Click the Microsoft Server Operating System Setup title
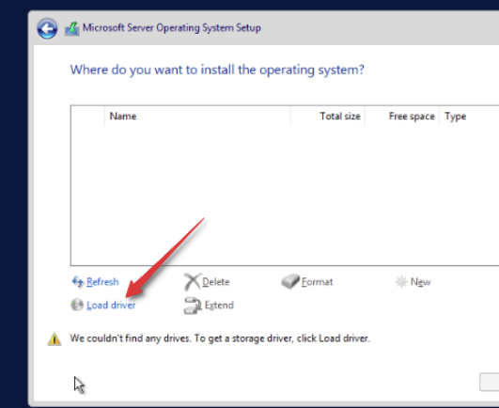The height and width of the screenshot is (408, 499). [172, 27]
